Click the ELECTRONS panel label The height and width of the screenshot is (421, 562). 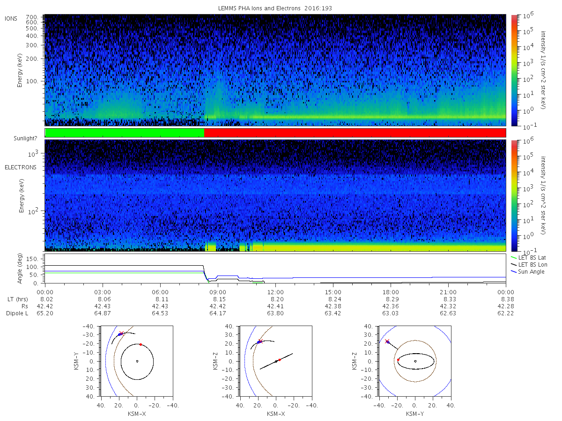pos(21,167)
